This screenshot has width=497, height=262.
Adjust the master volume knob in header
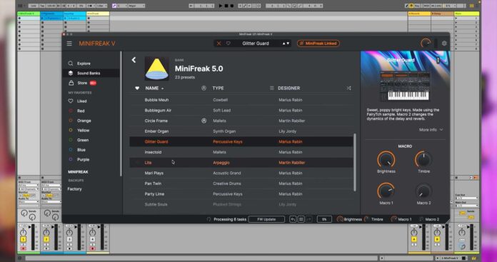point(426,44)
